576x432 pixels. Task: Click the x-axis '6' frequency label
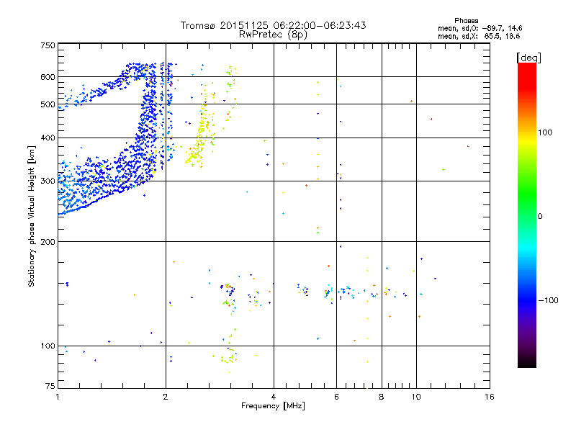(336, 397)
